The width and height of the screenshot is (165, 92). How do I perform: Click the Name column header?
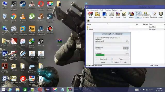click(89, 24)
